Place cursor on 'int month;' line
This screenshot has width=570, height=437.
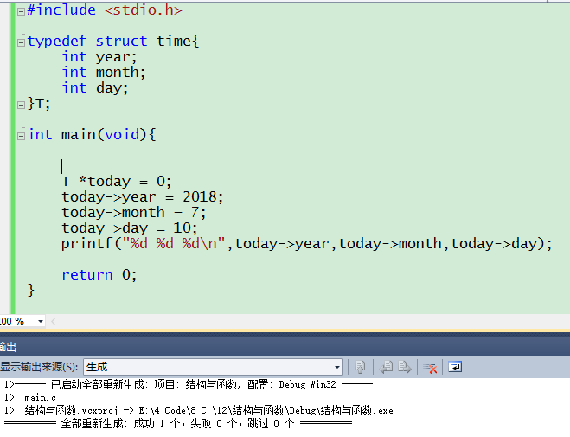(104, 73)
